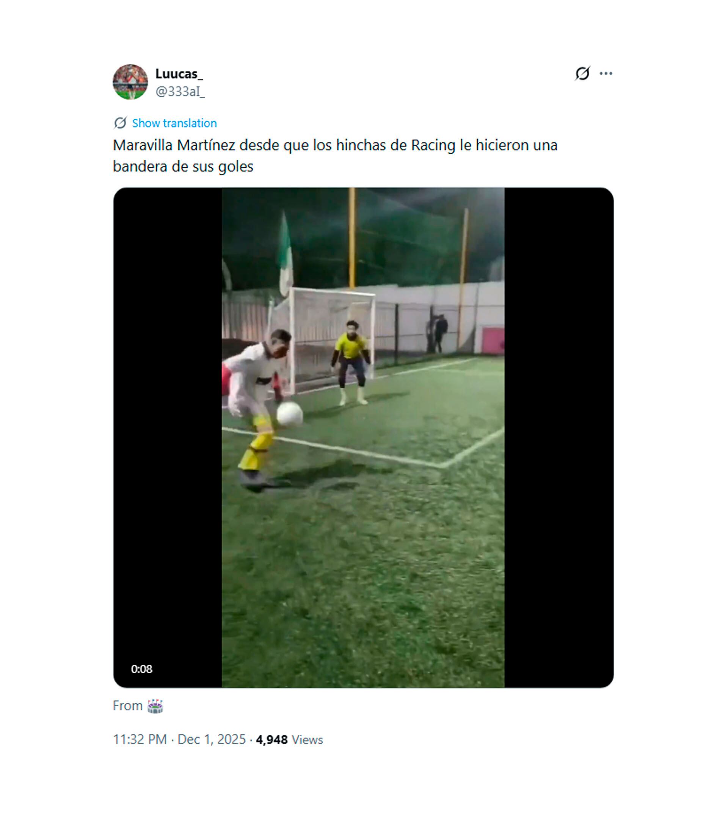Click the @333aI_ handle
The width and height of the screenshot is (728, 817).
(180, 92)
